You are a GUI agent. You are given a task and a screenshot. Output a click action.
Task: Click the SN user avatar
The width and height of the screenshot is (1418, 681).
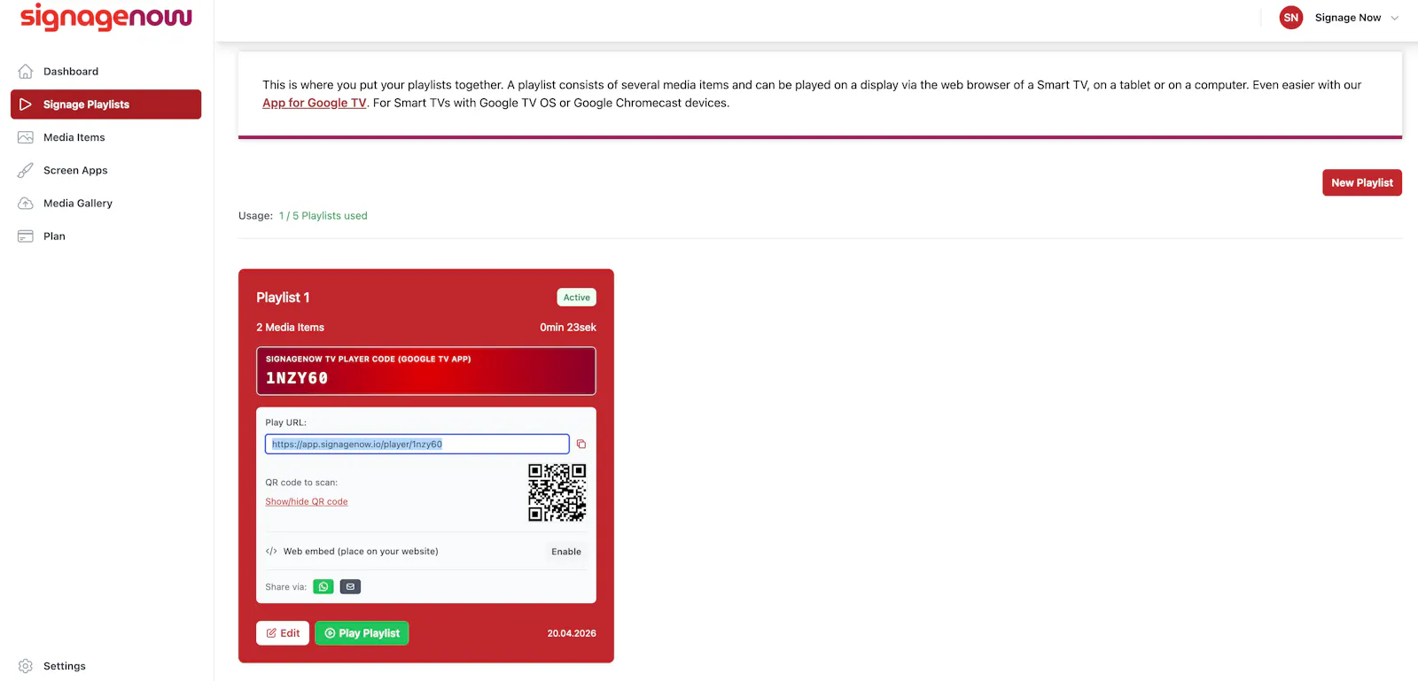pyautogui.click(x=1291, y=18)
